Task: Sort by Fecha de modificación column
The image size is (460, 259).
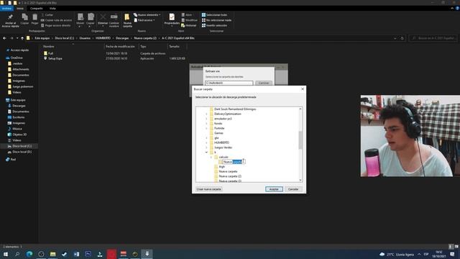Action: 120,46
